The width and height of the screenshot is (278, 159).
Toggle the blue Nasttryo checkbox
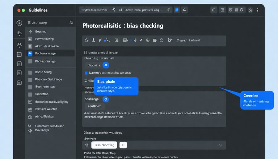pyautogui.click(x=86, y=73)
